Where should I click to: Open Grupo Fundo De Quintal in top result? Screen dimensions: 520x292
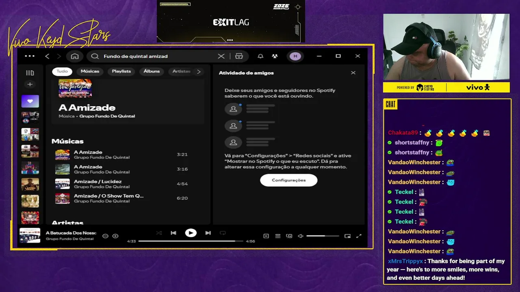(107, 116)
